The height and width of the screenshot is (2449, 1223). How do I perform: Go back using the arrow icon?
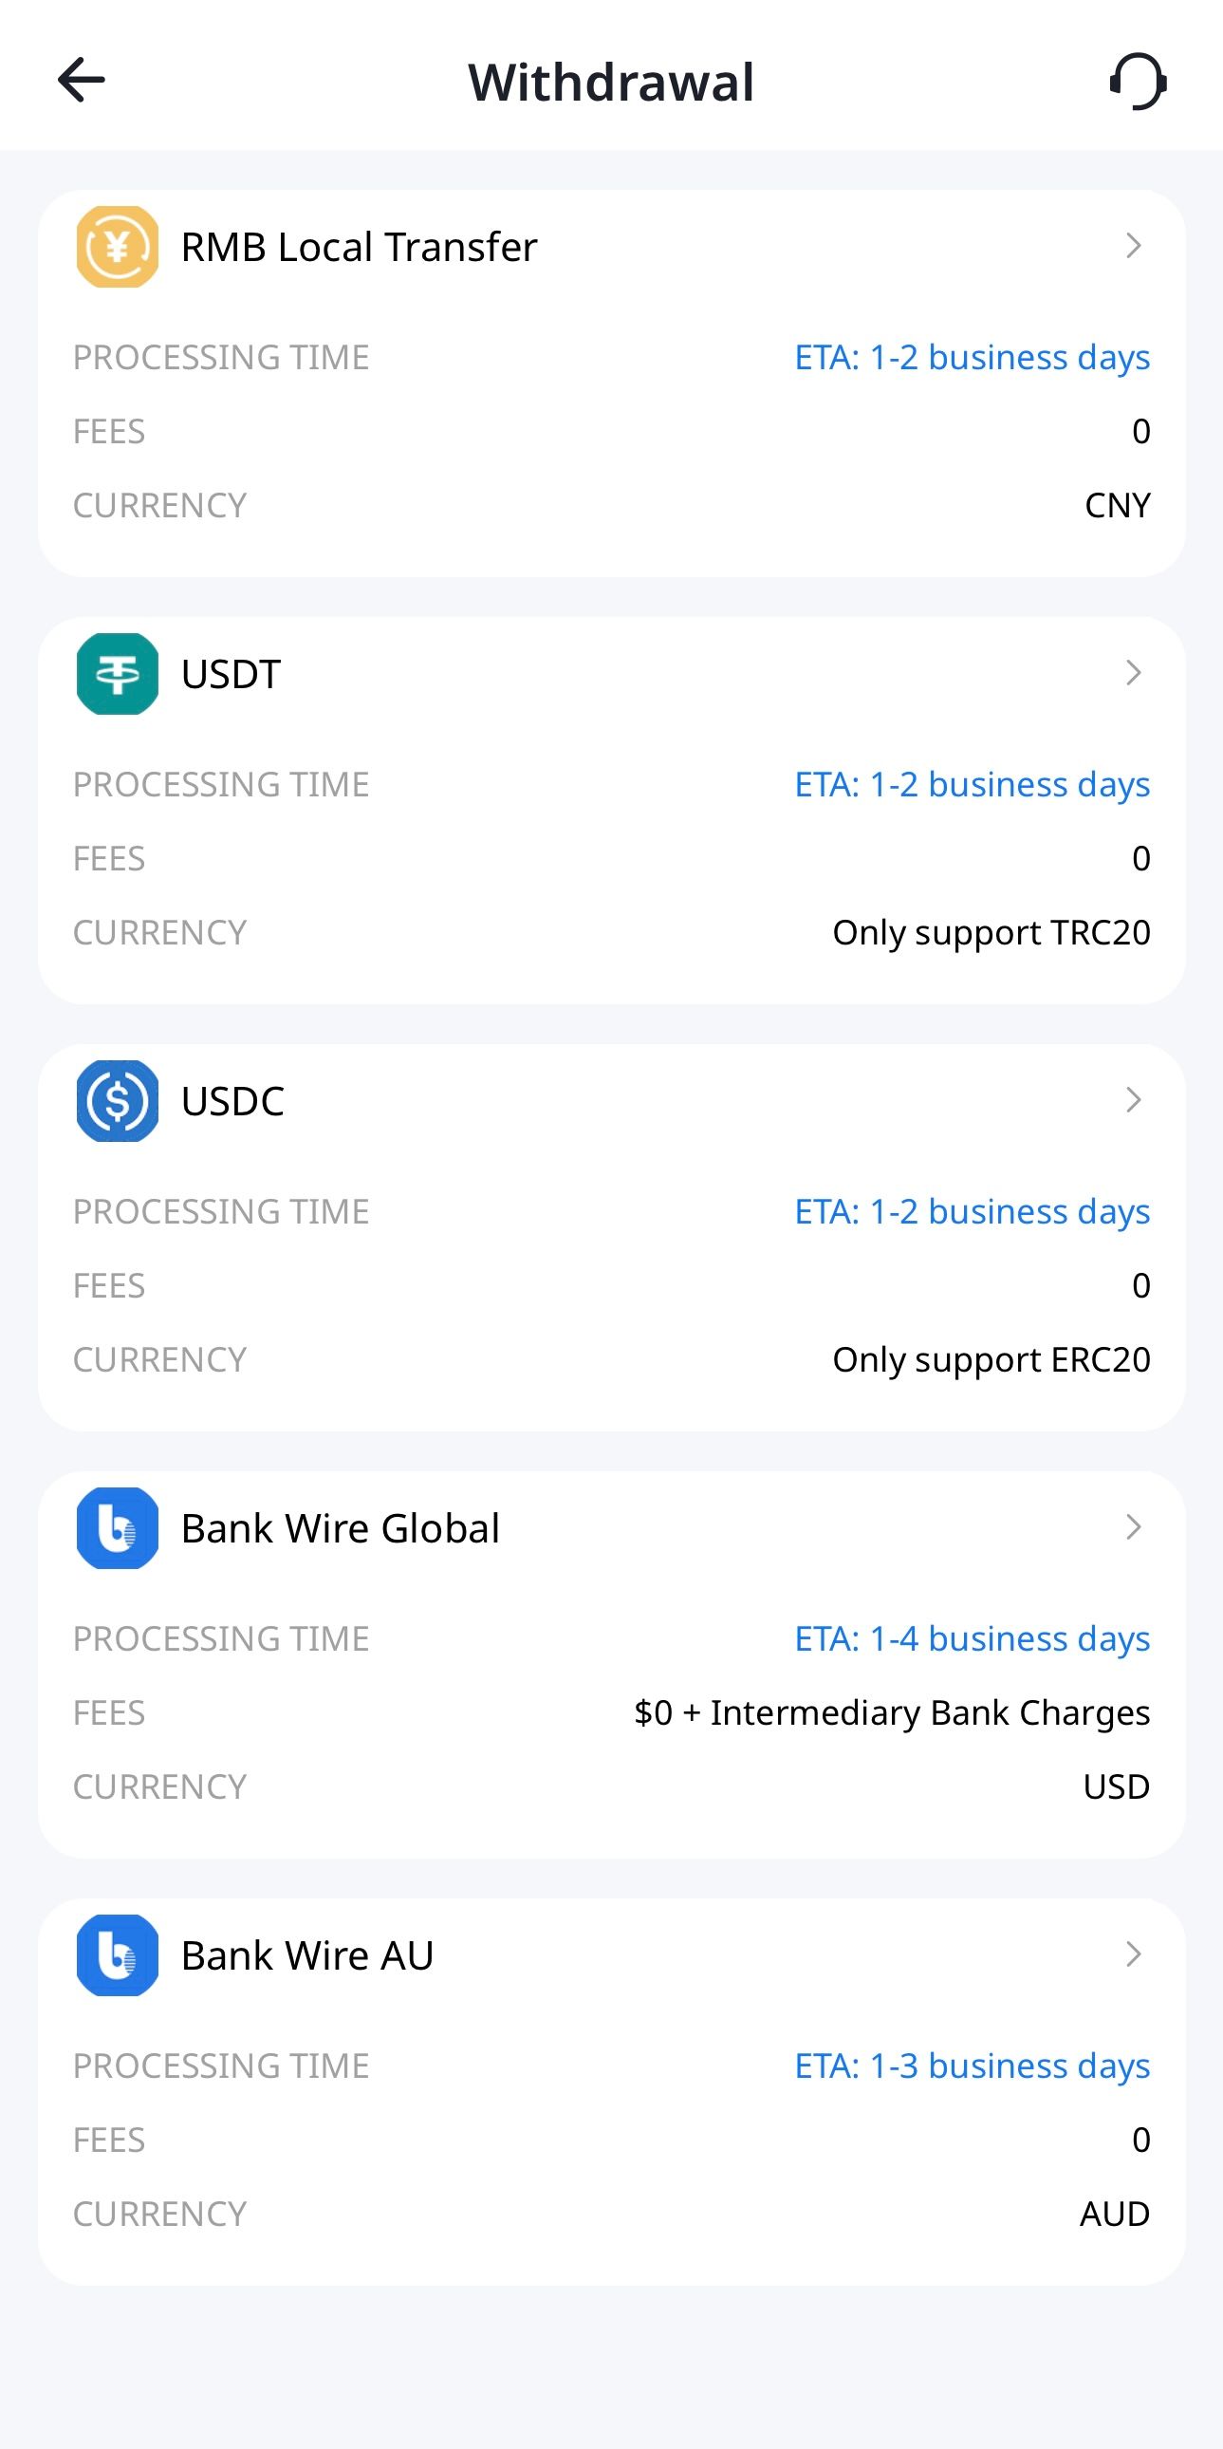coord(82,80)
